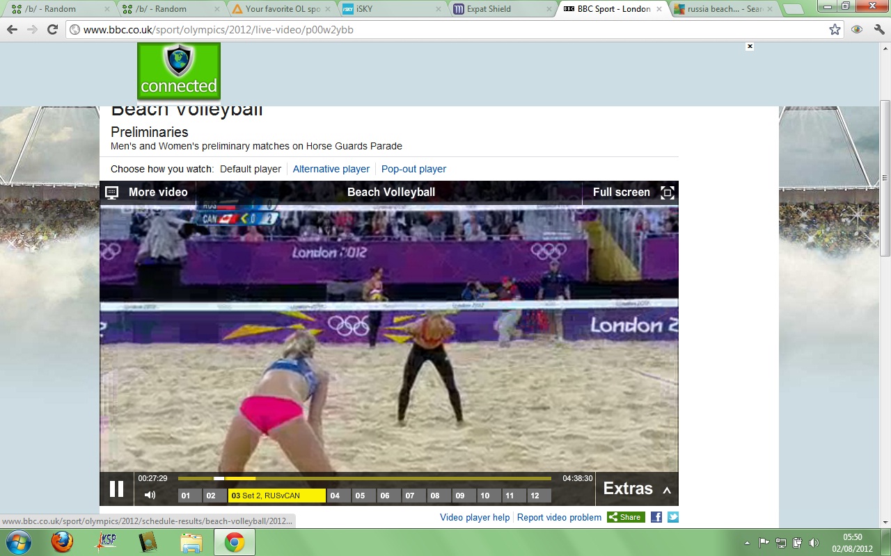Click the Chrome taskbar icon
Viewport: 891px width, 556px height.
click(235, 542)
